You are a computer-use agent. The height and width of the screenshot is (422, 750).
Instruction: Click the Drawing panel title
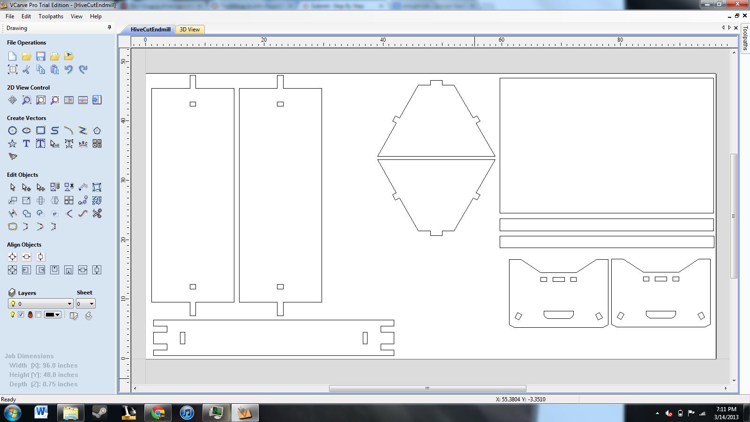17,28
